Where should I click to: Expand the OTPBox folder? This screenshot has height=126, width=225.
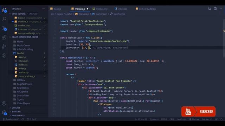(21, 80)
